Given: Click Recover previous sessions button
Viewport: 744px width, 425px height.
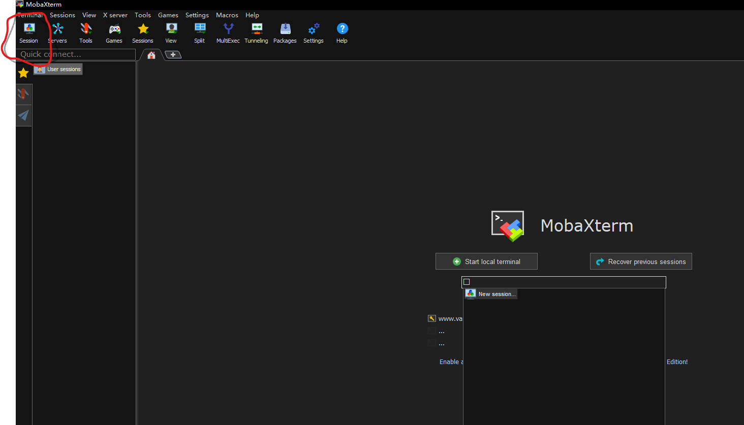Looking at the screenshot, I should pyautogui.click(x=641, y=261).
